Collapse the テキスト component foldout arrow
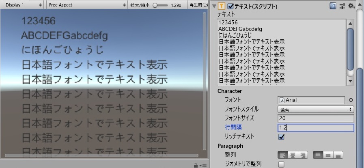Viewport: 364px width, 168px height. pos(214,6)
